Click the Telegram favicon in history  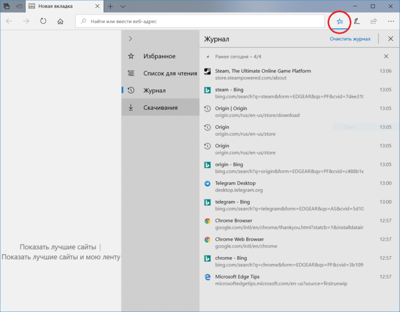point(207,183)
